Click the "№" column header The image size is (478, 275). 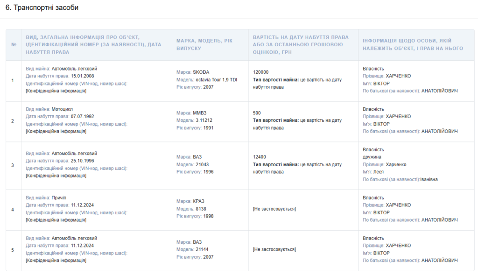coord(13,45)
